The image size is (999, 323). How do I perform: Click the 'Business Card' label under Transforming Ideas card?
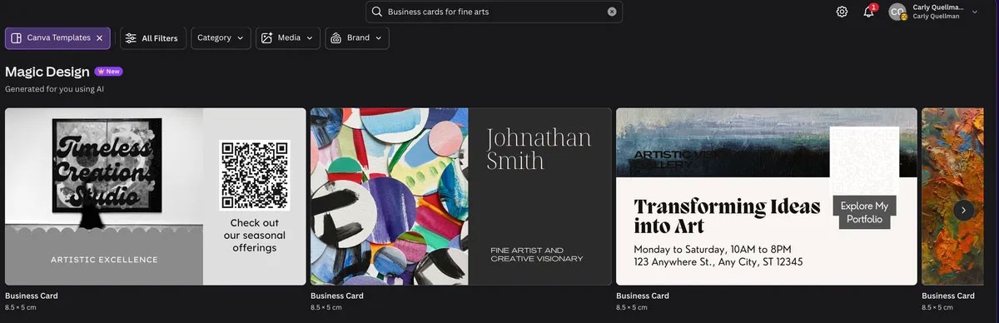[x=642, y=296]
